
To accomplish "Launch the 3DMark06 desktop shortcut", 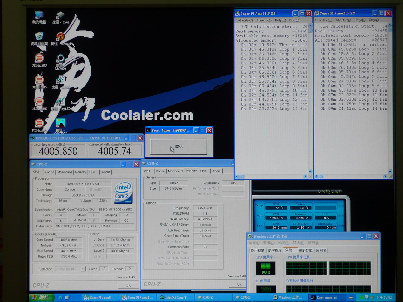I will coord(39,102).
